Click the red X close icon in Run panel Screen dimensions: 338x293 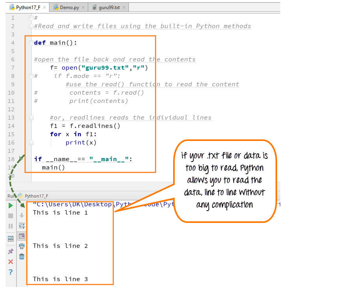point(11,261)
